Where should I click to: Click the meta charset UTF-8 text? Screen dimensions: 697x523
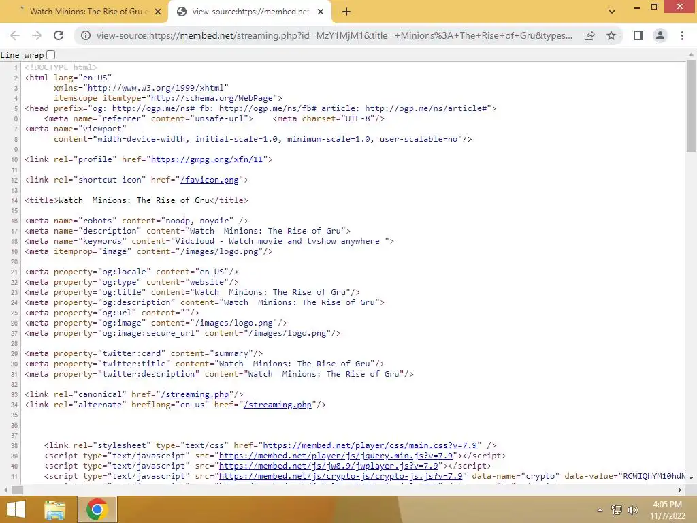click(x=329, y=118)
